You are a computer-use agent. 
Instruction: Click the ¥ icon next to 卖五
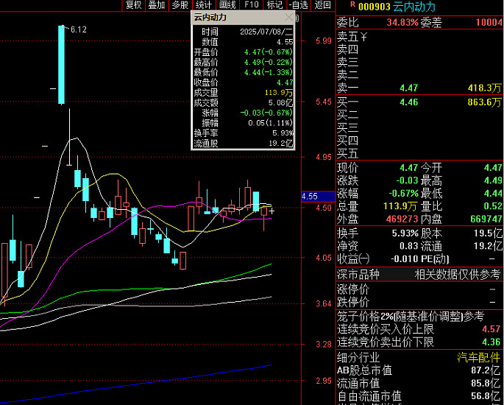pyautogui.click(x=363, y=36)
